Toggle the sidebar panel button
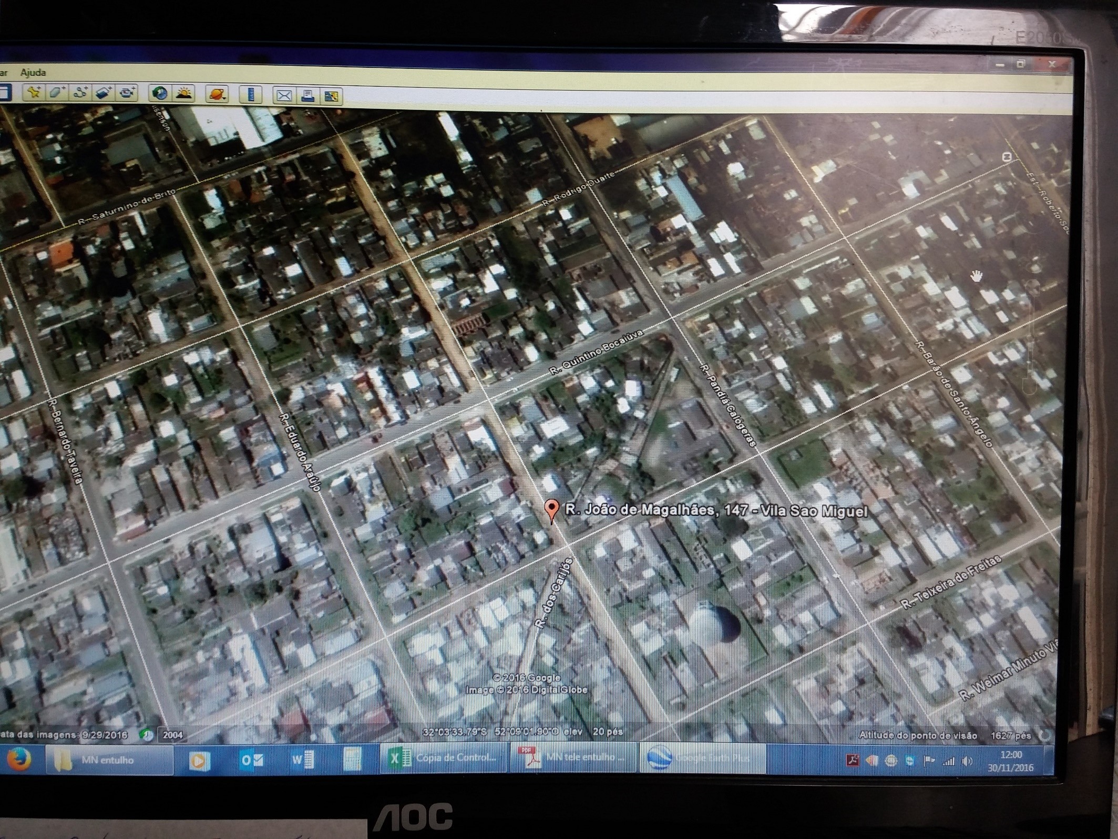Viewport: 1118px width, 839px height. (x=4, y=92)
